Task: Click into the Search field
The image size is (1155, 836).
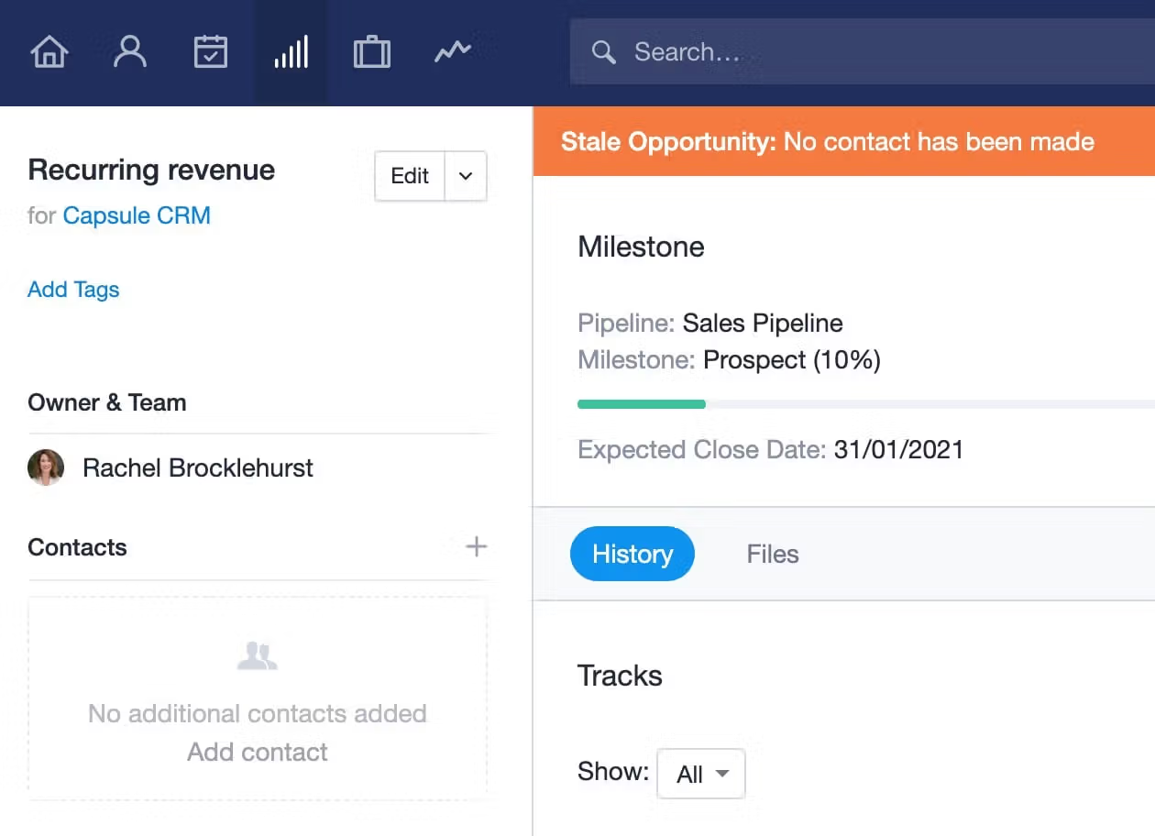Action: 863,52
